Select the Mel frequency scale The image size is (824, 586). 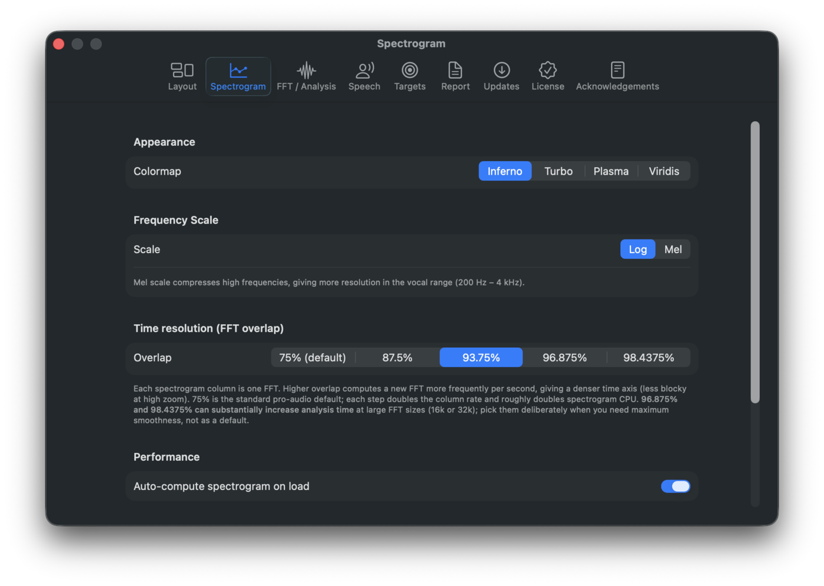click(x=673, y=249)
